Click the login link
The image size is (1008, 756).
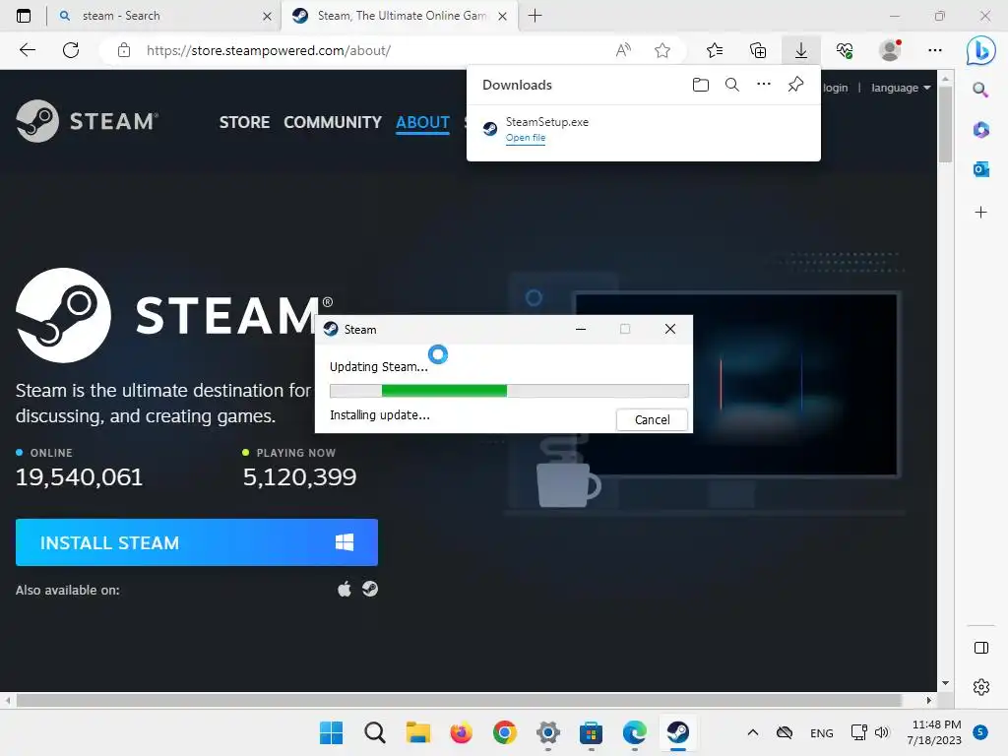point(835,88)
